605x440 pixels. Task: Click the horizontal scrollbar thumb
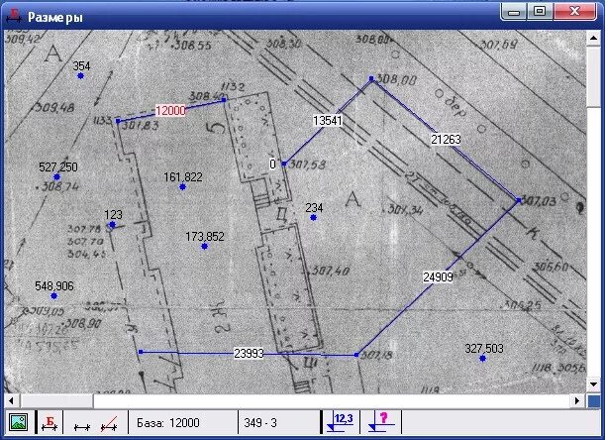click(x=56, y=401)
